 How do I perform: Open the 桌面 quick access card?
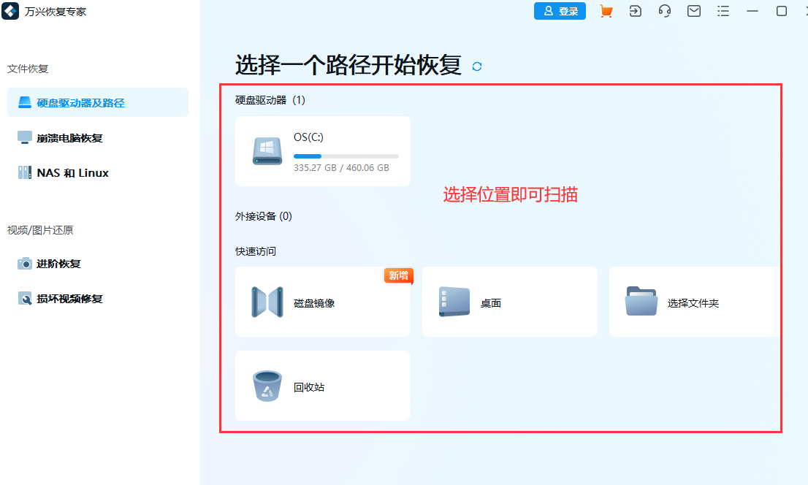(x=509, y=302)
